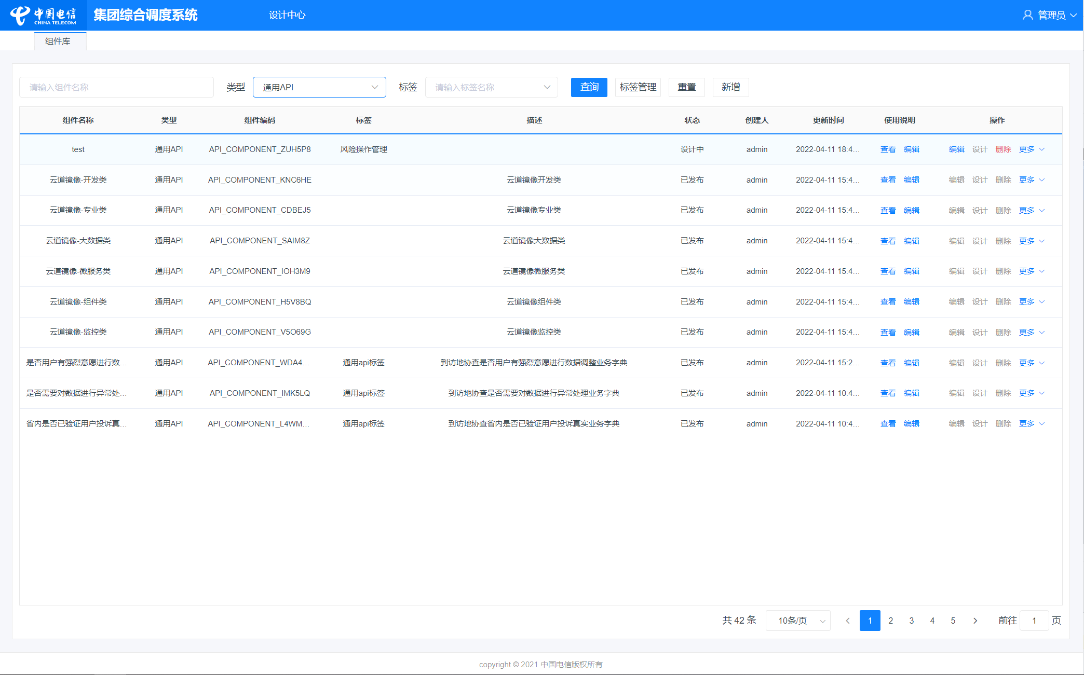
Task: Click API_COMPONENT_V5O69G code cell
Action: (x=260, y=332)
